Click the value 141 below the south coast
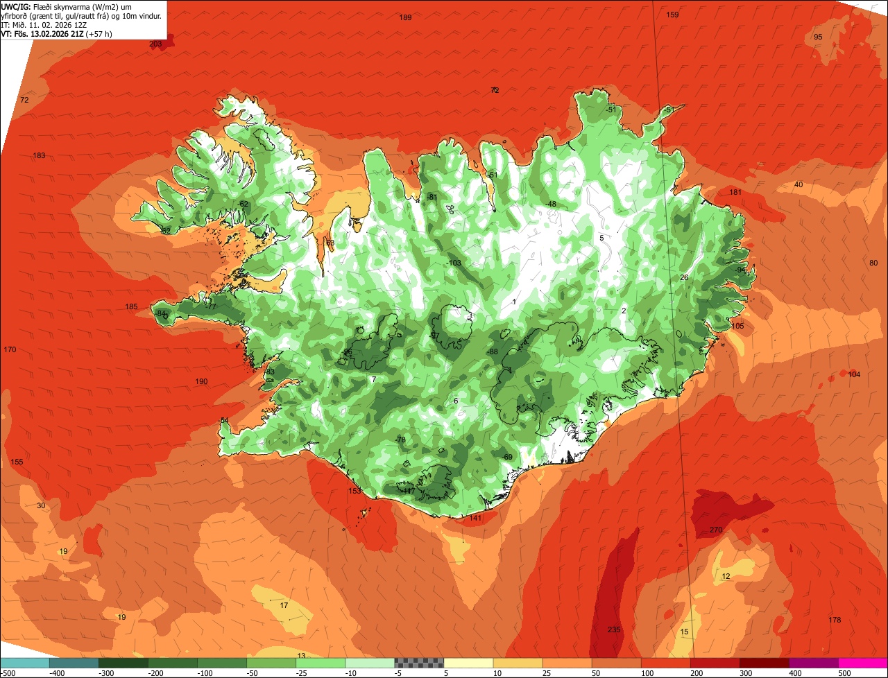 (475, 518)
